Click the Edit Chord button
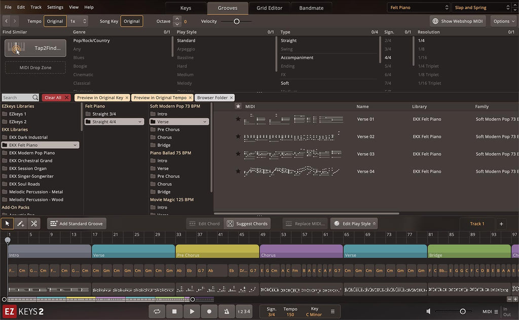This screenshot has width=519, height=320. tap(204, 224)
